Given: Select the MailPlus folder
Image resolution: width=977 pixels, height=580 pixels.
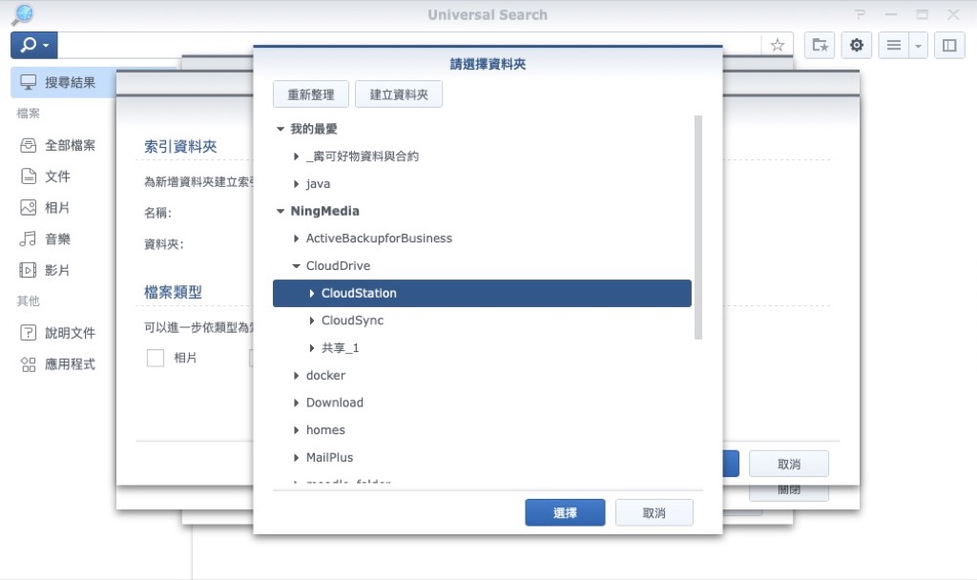Looking at the screenshot, I should point(329,458).
